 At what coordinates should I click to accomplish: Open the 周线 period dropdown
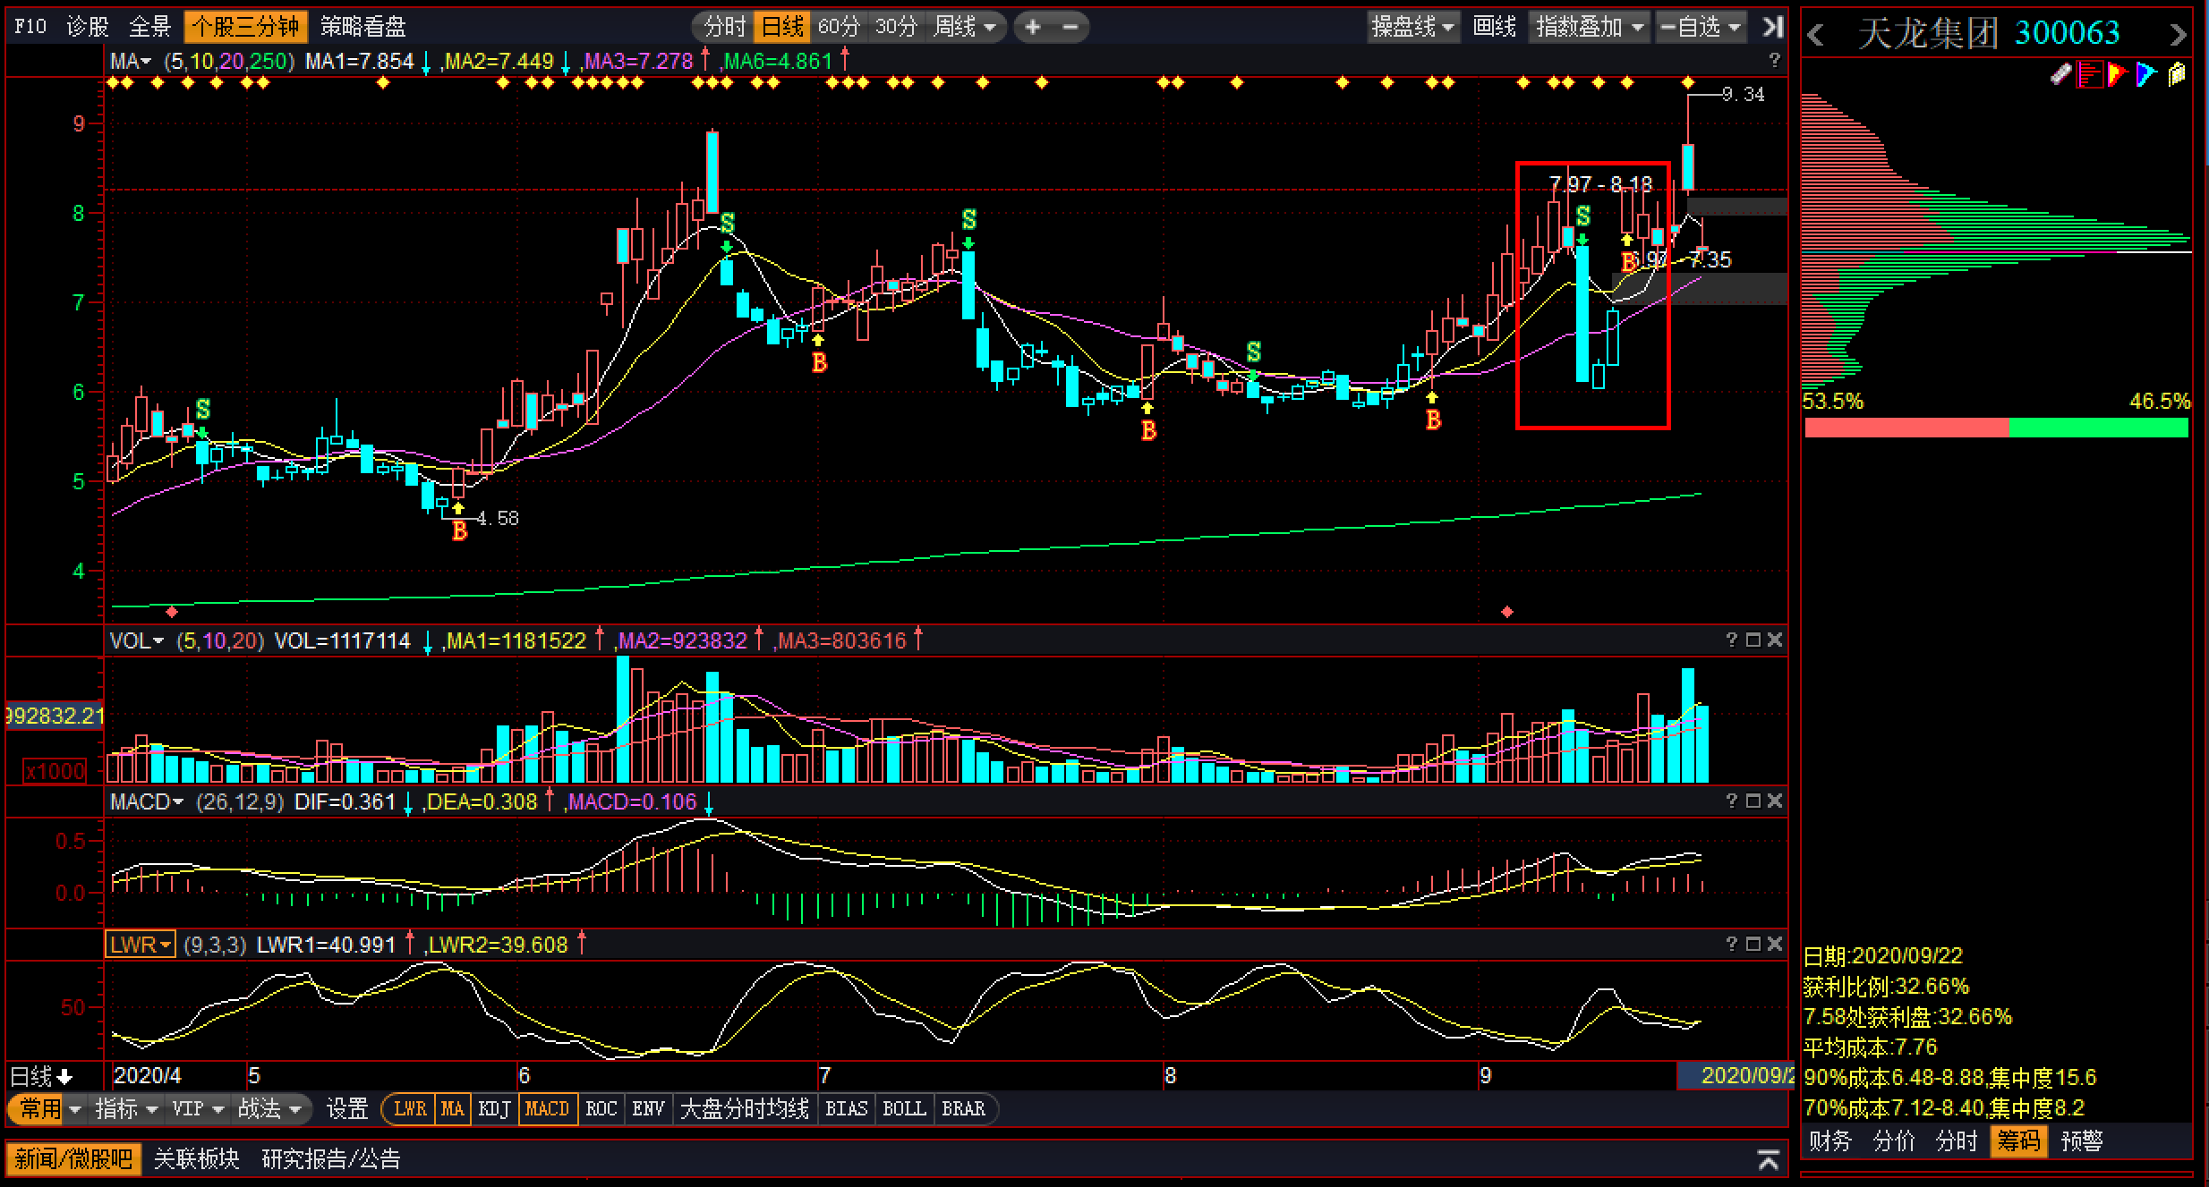[964, 27]
